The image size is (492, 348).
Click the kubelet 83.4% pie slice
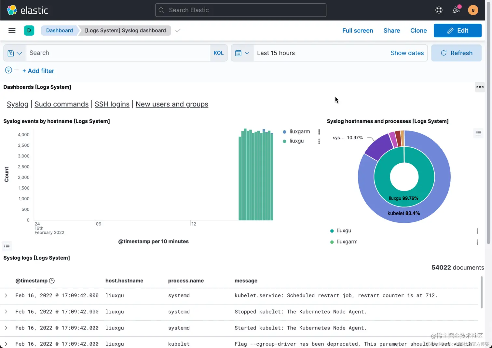[403, 213]
